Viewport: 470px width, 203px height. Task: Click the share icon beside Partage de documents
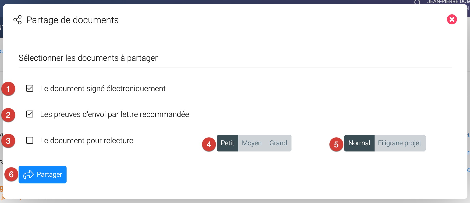[x=18, y=20]
